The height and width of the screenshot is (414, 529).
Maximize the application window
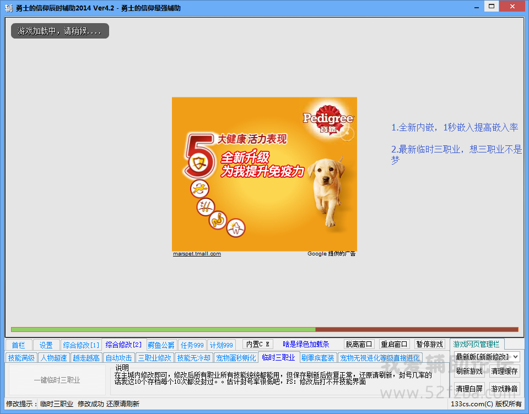point(492,6)
